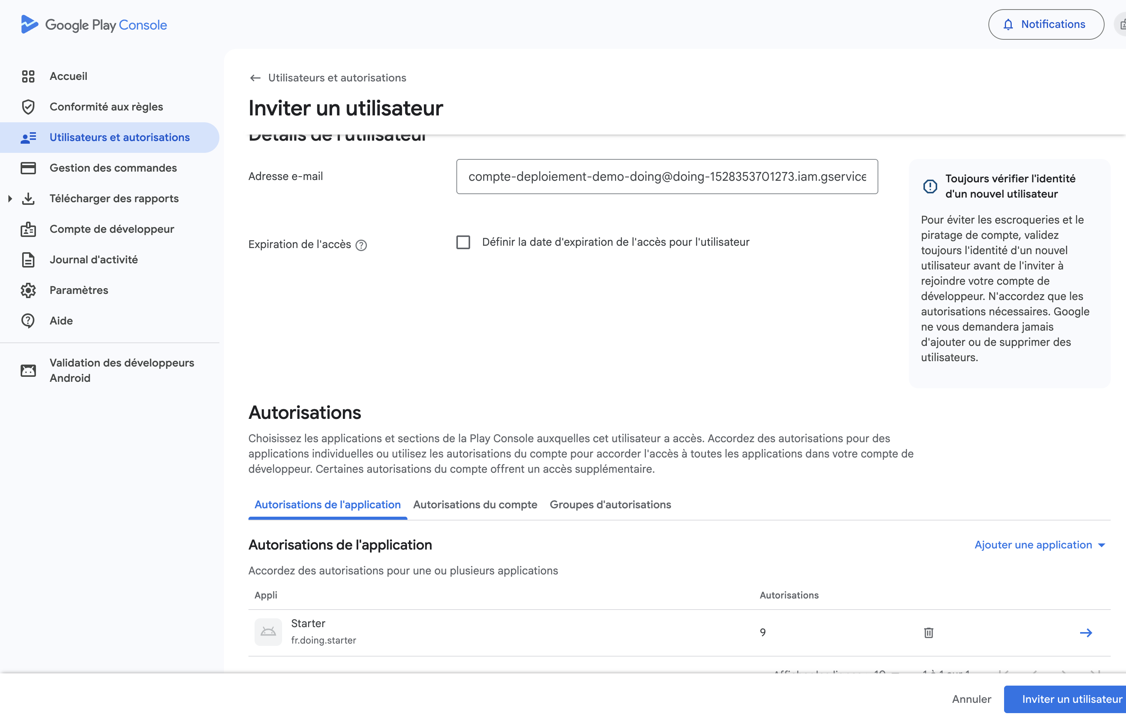
Task: Click the Expiration de l'accès help icon
Action: pos(361,245)
